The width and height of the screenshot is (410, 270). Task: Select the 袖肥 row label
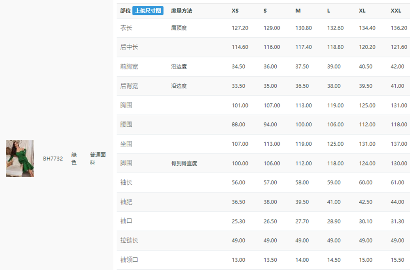click(x=126, y=202)
